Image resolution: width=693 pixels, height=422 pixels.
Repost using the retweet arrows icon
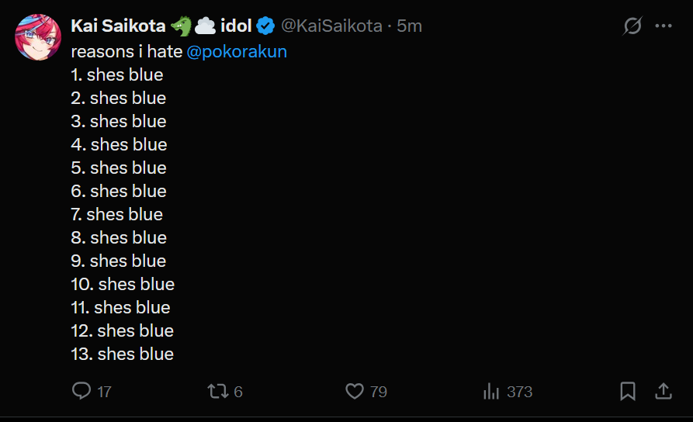point(217,391)
